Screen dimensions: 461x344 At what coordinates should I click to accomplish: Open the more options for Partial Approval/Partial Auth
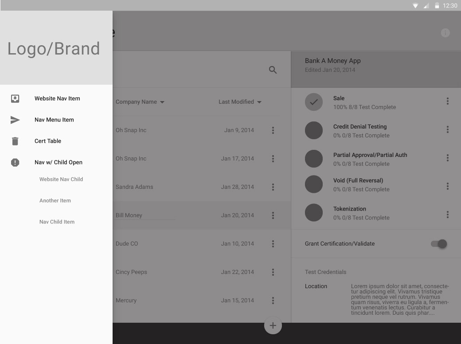pyautogui.click(x=447, y=158)
